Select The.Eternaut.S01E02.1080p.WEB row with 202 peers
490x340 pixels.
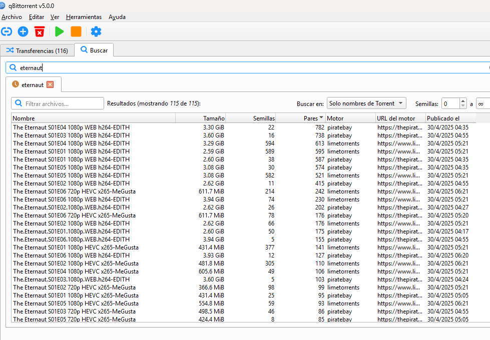pyautogui.click(x=244, y=207)
